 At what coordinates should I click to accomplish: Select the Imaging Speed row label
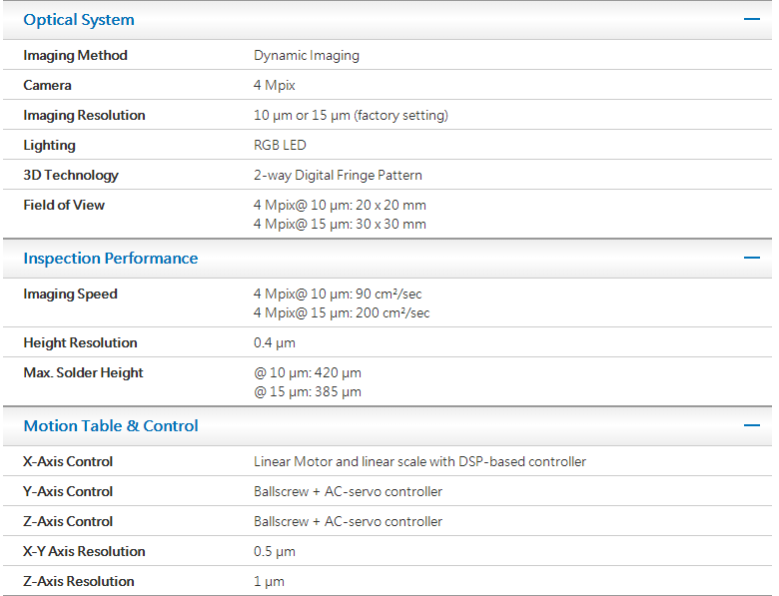[70, 295]
